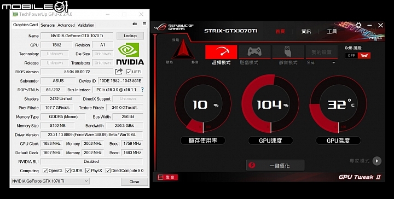Click the Texture Fillrate 340.0 GTexel/s value

point(125,108)
